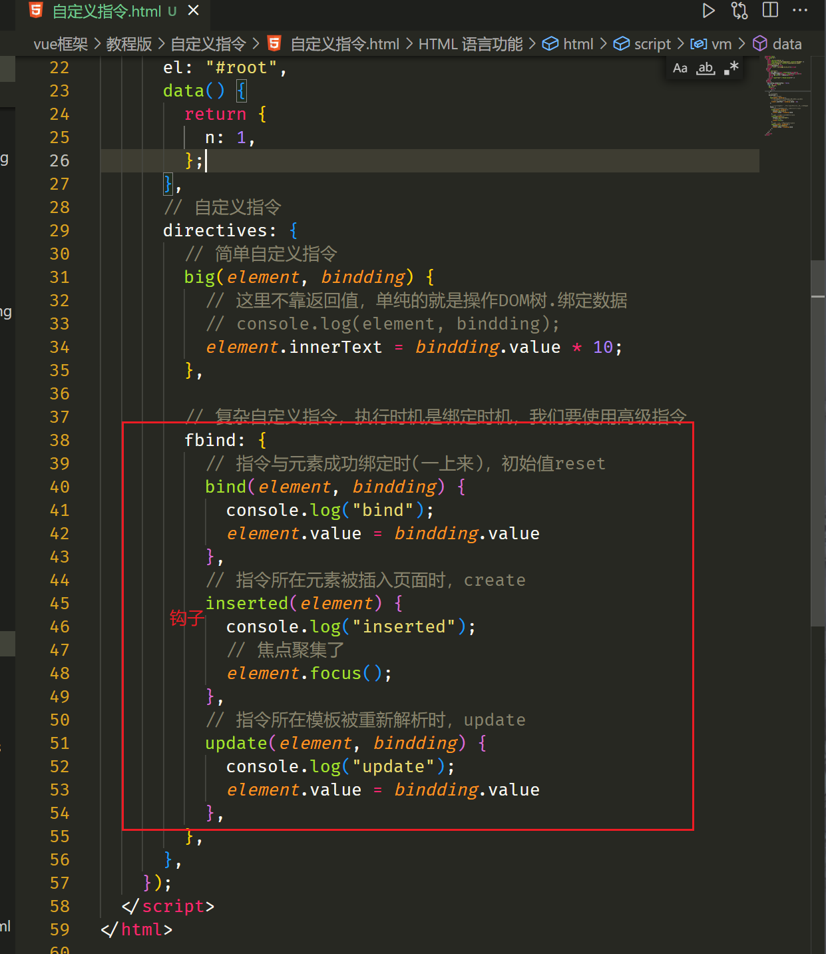Click the closing '</html>' tag
Image resolution: width=826 pixels, height=954 pixels.
[x=136, y=929]
